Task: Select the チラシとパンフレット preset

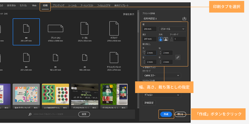Action: [x=114, y=58]
